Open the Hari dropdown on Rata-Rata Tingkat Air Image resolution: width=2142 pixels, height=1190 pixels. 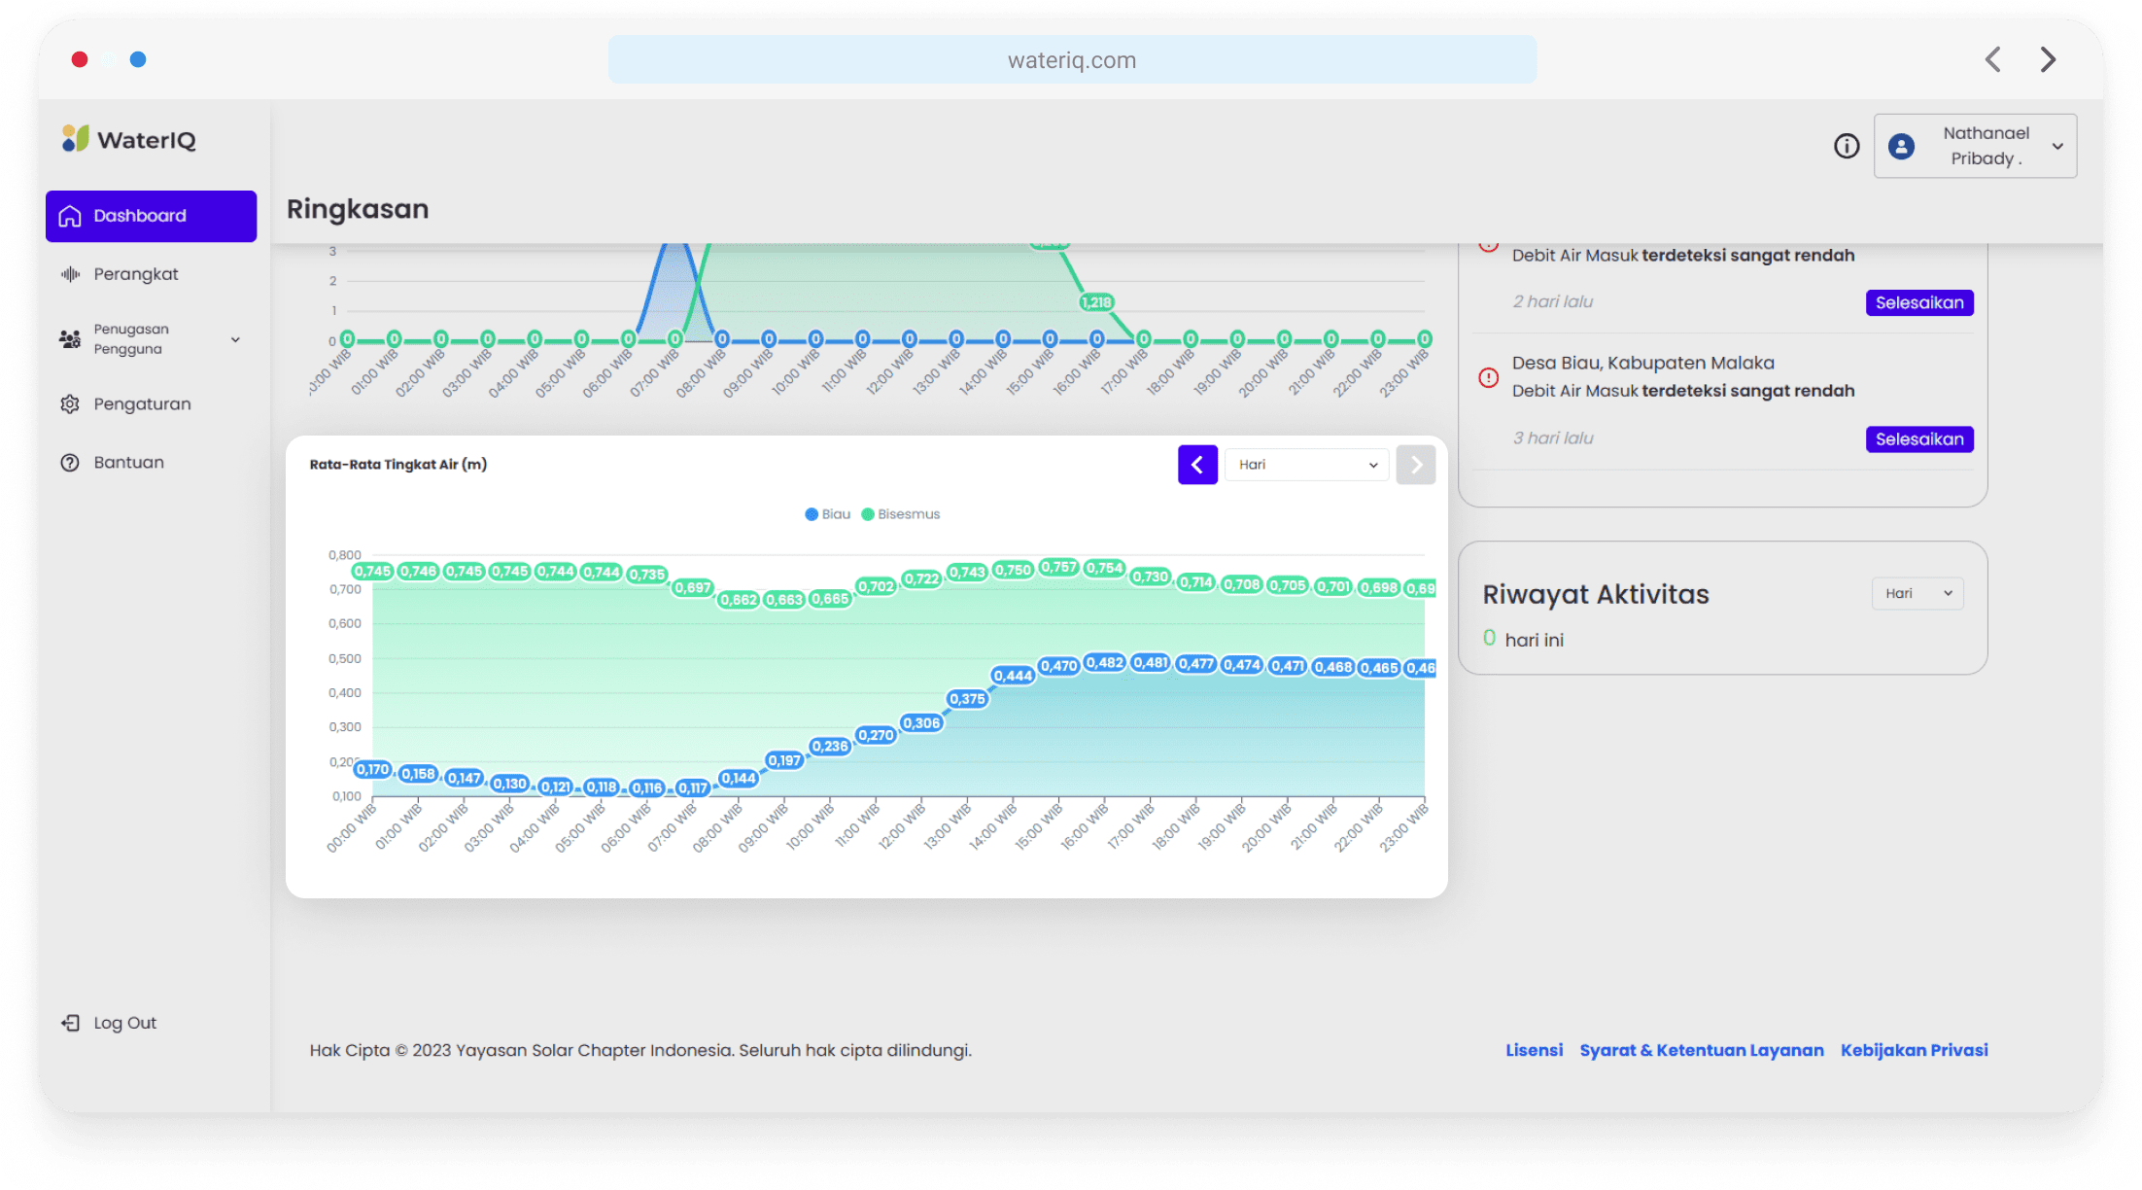[x=1306, y=465]
